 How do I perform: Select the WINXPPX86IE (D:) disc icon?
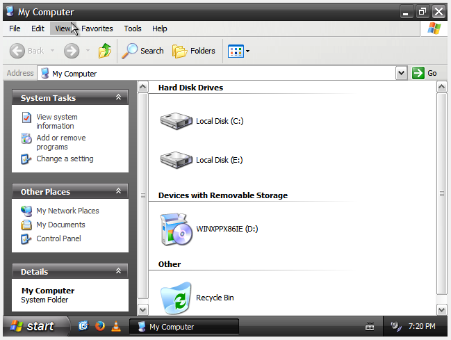click(x=176, y=229)
